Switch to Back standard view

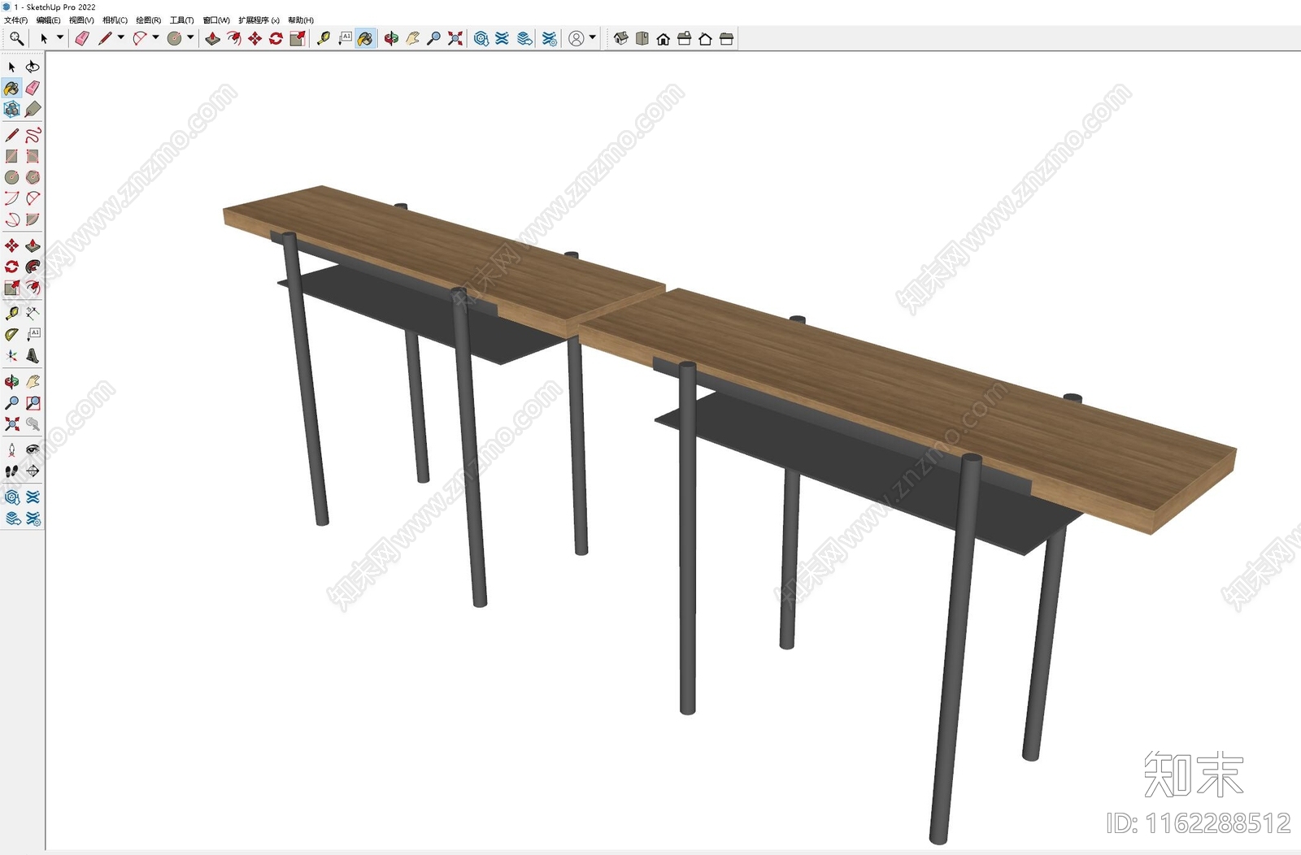click(706, 38)
